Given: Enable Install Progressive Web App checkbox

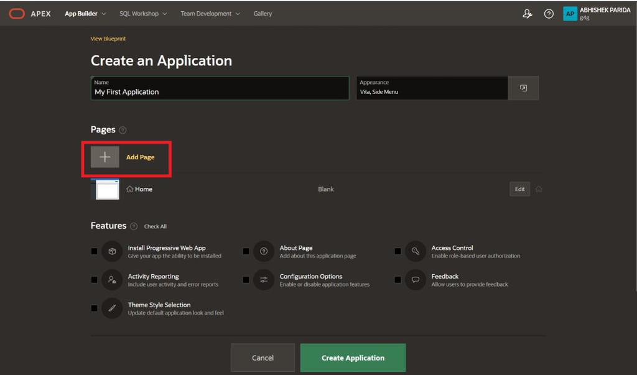Looking at the screenshot, I should [94, 251].
